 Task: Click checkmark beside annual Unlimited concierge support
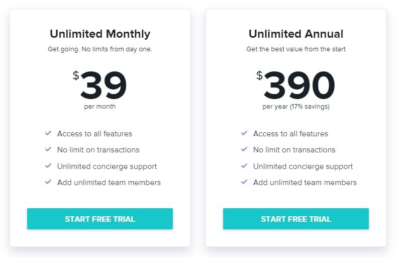coord(244,166)
